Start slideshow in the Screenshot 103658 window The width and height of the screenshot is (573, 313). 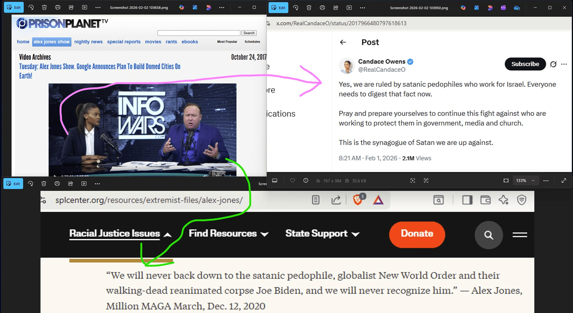85,7
